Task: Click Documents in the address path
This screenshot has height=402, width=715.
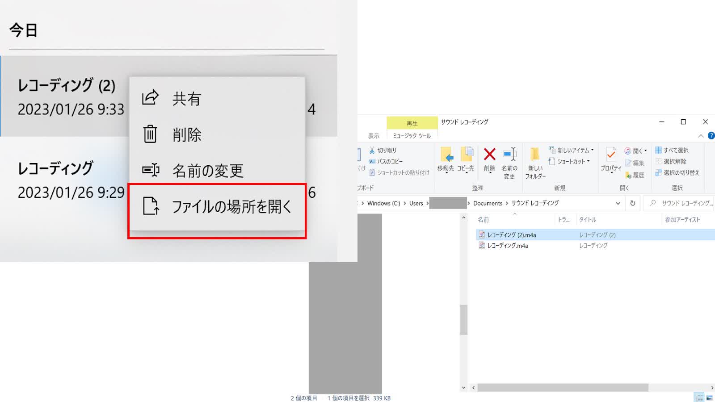Action: tap(488, 203)
